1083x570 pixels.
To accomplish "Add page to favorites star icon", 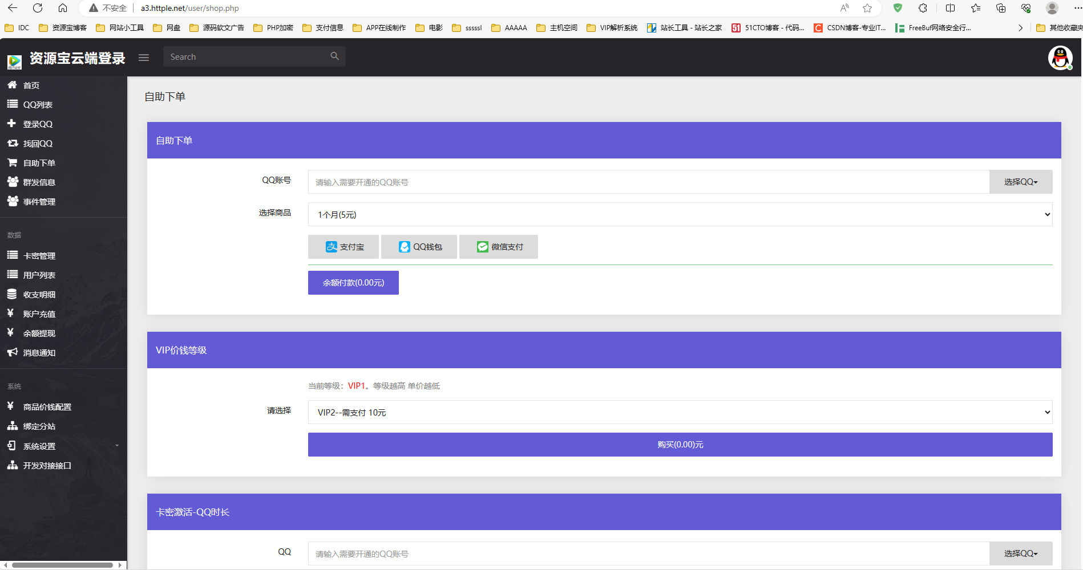I will [867, 8].
